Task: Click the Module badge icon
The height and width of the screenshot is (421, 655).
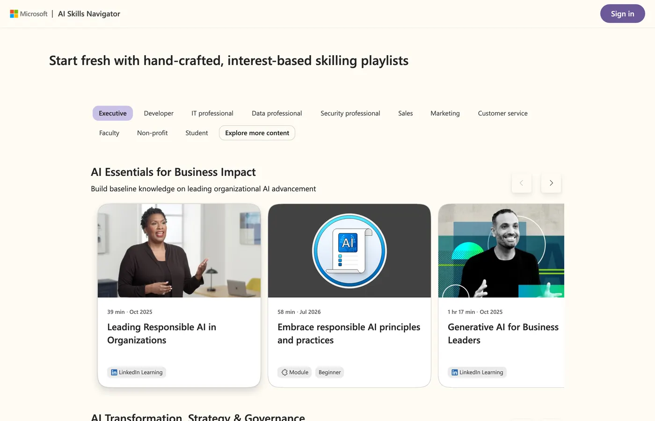Action: (284, 372)
